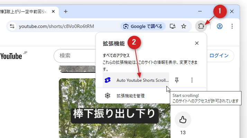Screen dimensions: 247x138
Task: Open a new tab with the plus button
Action: (x=66, y=11)
